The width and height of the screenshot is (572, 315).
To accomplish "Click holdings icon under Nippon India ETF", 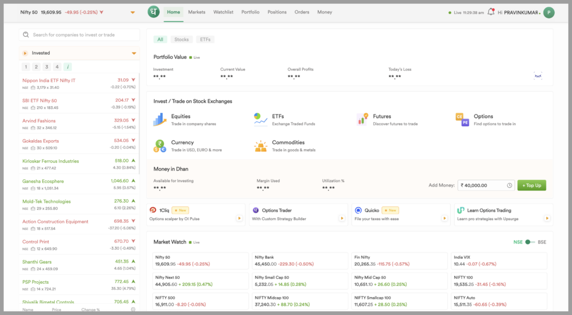I will 33,88.
